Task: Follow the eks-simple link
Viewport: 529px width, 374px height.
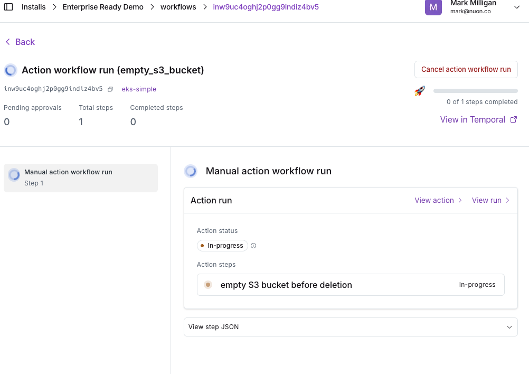Action: [139, 89]
